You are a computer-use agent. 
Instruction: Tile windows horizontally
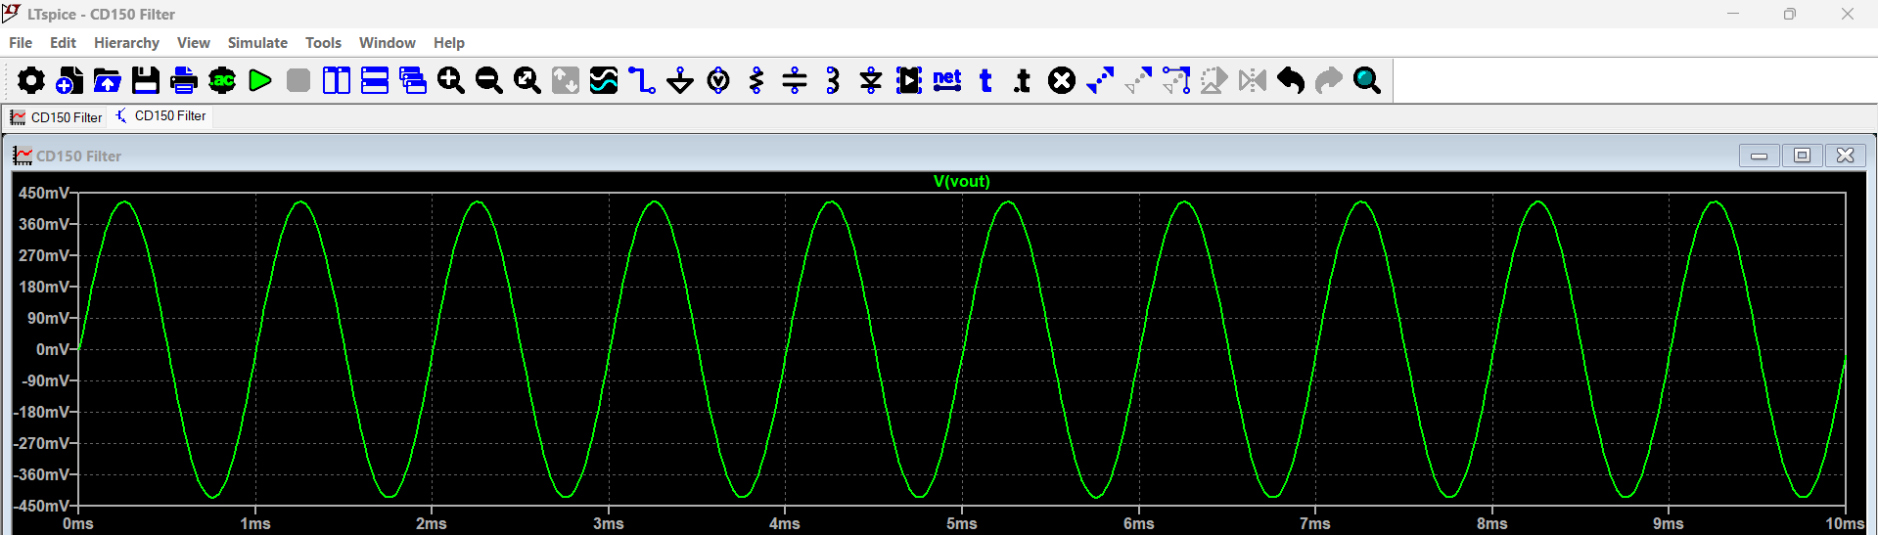pos(375,80)
